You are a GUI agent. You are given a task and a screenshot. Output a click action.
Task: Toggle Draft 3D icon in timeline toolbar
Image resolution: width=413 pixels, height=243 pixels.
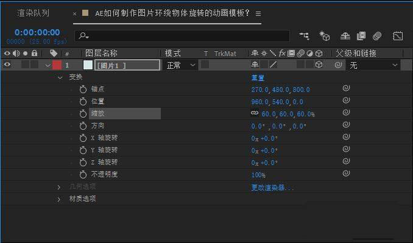pos(325,36)
